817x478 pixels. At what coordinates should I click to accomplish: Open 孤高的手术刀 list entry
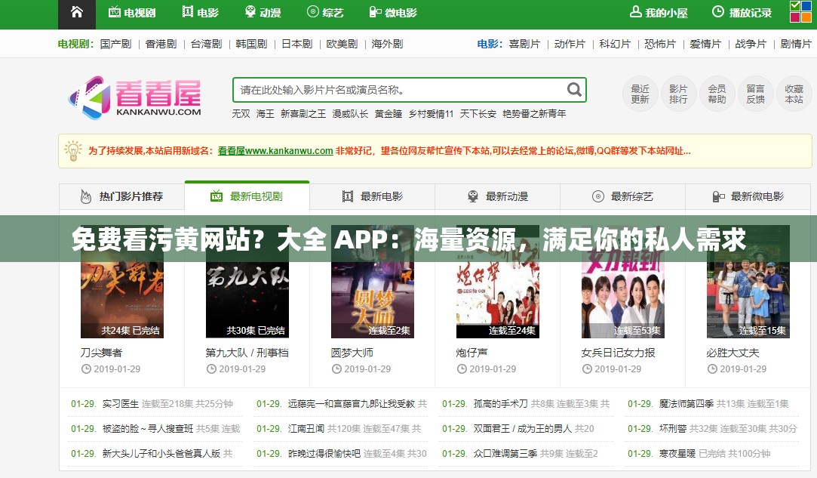(501, 404)
